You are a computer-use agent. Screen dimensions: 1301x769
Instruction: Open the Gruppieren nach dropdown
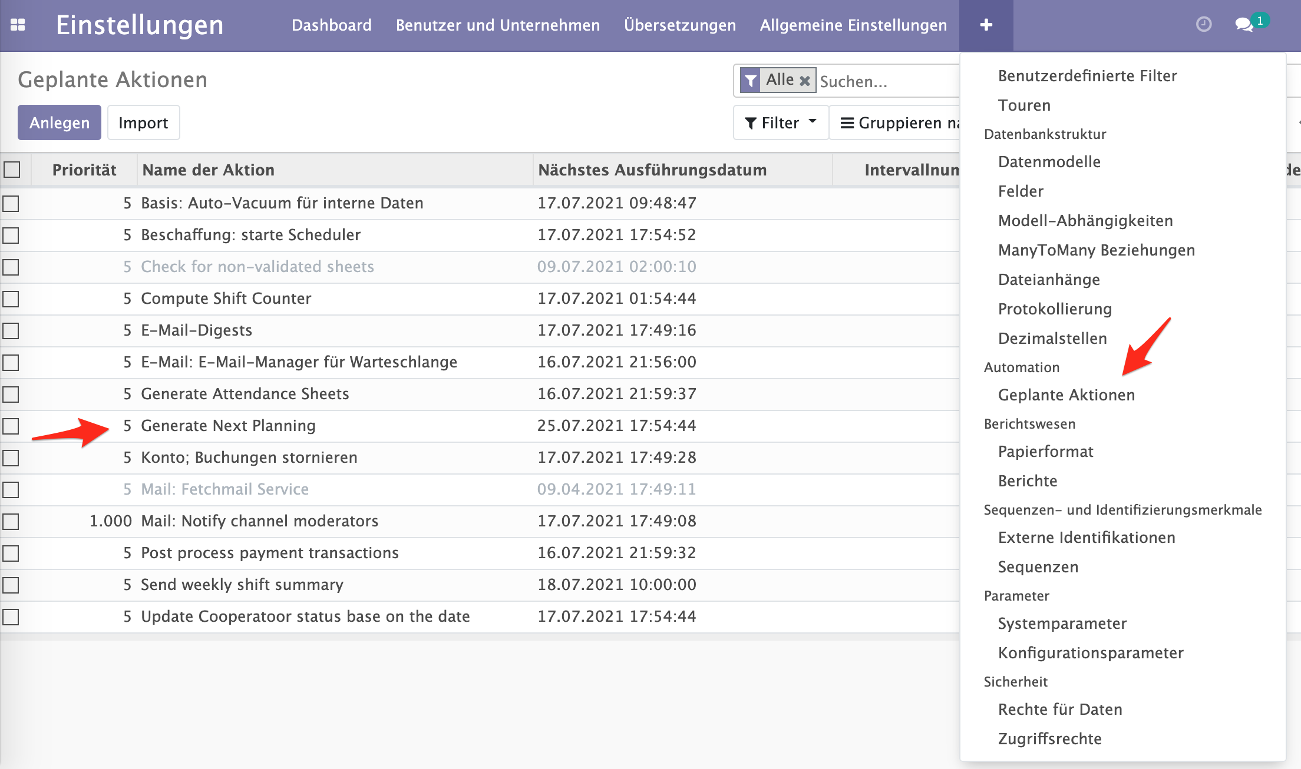coord(896,122)
